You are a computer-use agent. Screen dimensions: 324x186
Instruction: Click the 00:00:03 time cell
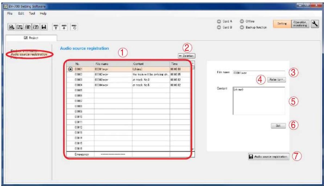click(180, 69)
